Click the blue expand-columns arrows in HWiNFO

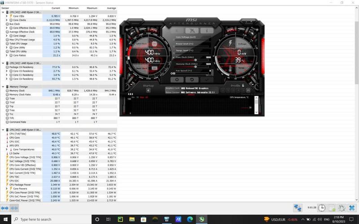click(x=4, y=208)
